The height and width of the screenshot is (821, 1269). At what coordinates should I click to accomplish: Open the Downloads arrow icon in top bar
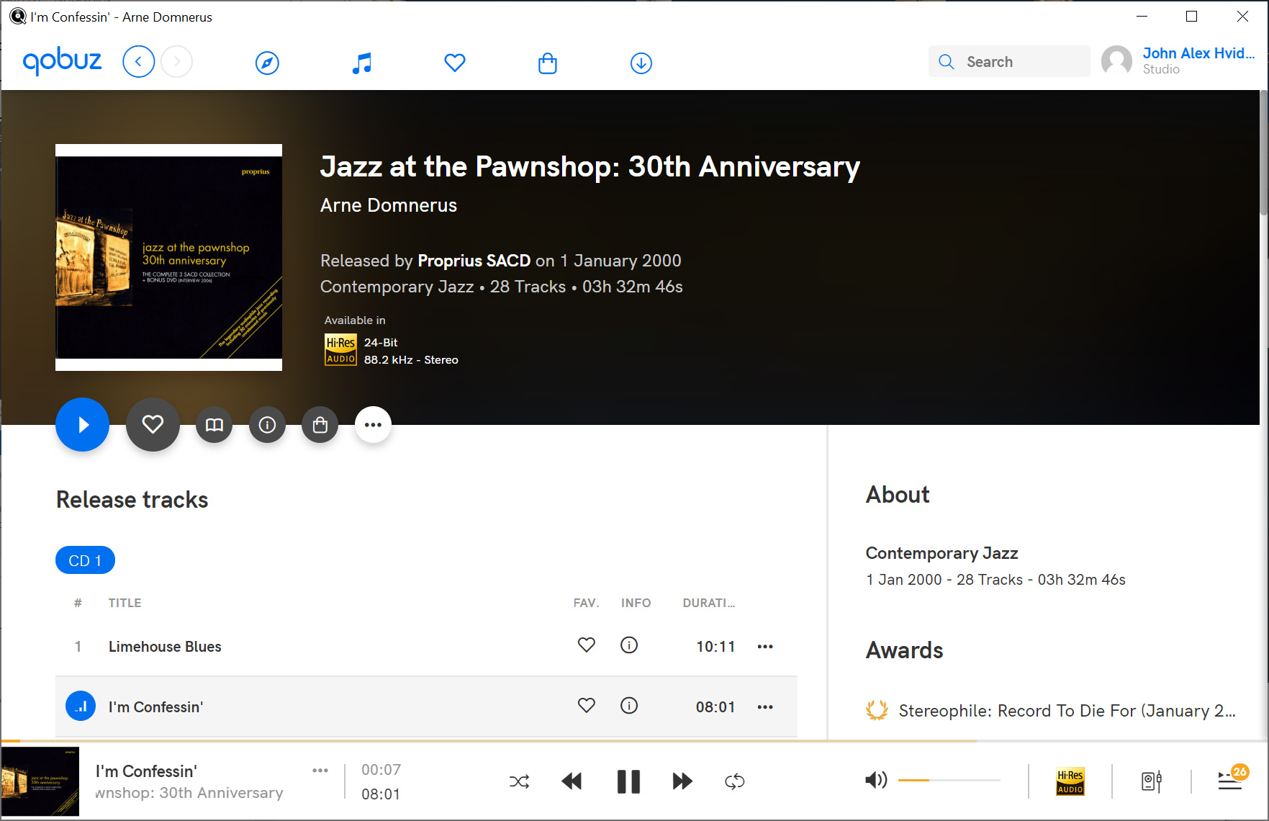[x=641, y=63]
